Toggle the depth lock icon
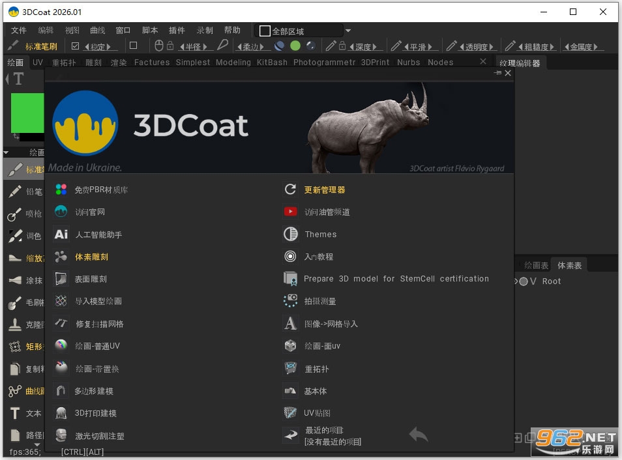 342,46
